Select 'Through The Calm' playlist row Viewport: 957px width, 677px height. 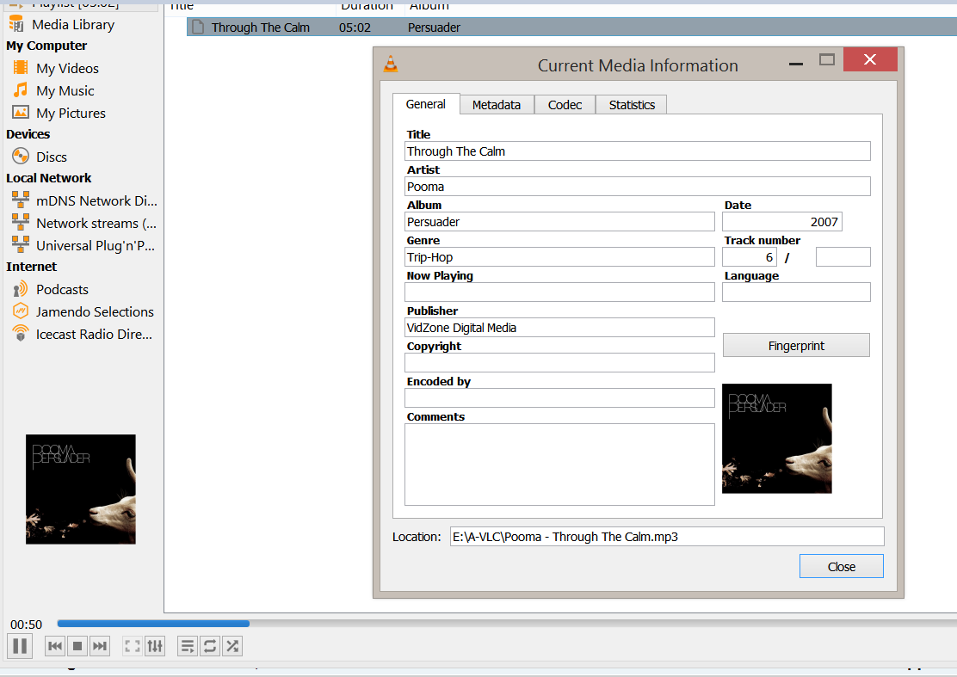click(572, 27)
